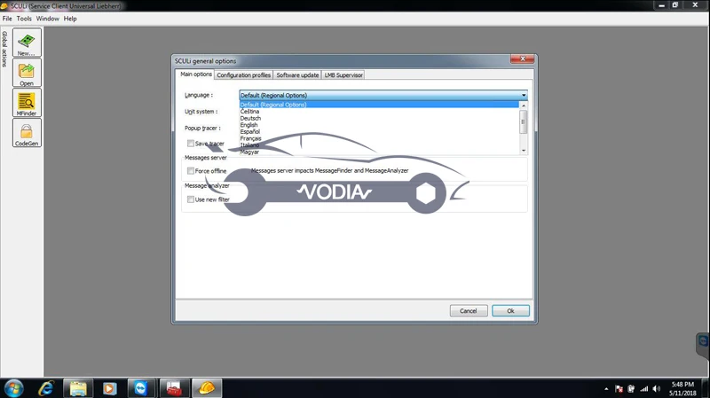
Task: Click the Global actions sidebar label
Action: 4,49
